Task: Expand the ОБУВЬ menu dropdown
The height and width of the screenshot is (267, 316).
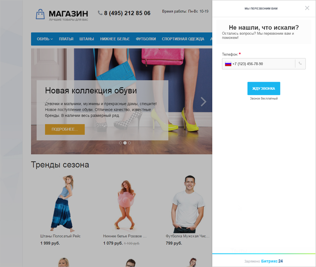Action: (45, 39)
